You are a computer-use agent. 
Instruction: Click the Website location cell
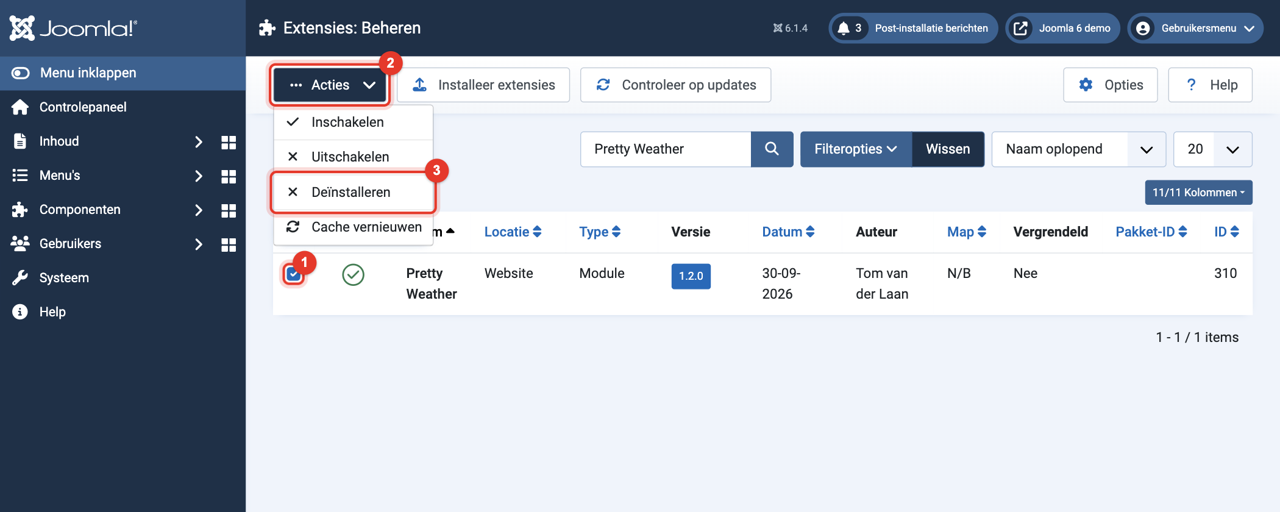click(x=509, y=274)
